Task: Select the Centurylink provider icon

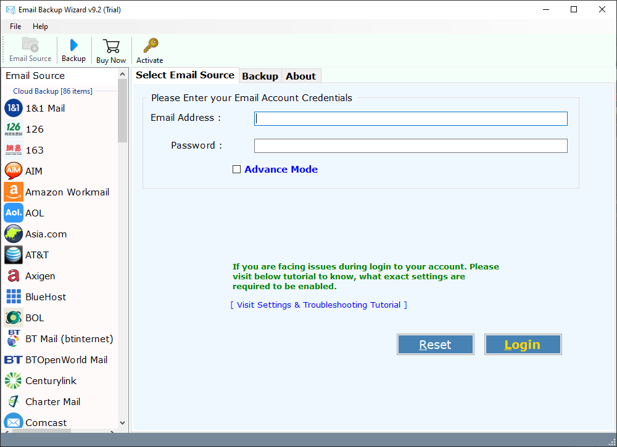Action: point(14,380)
